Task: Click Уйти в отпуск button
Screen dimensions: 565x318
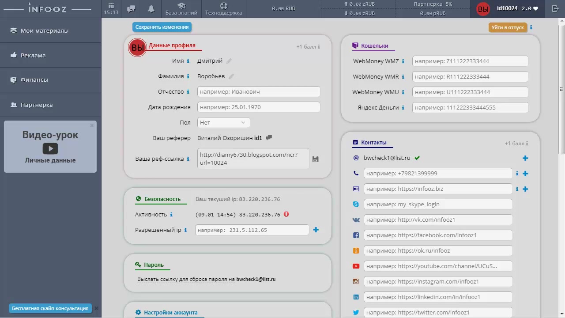Action: (x=508, y=27)
